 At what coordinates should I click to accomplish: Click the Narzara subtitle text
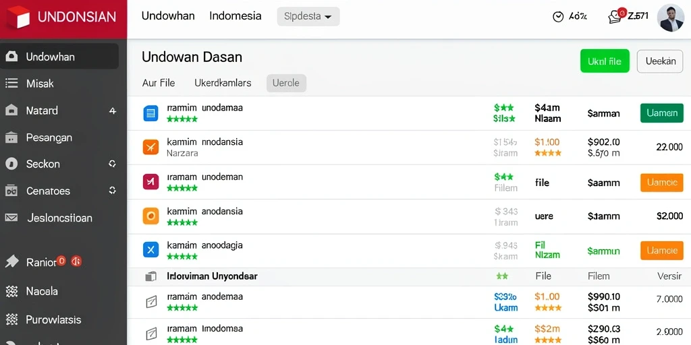182,154
